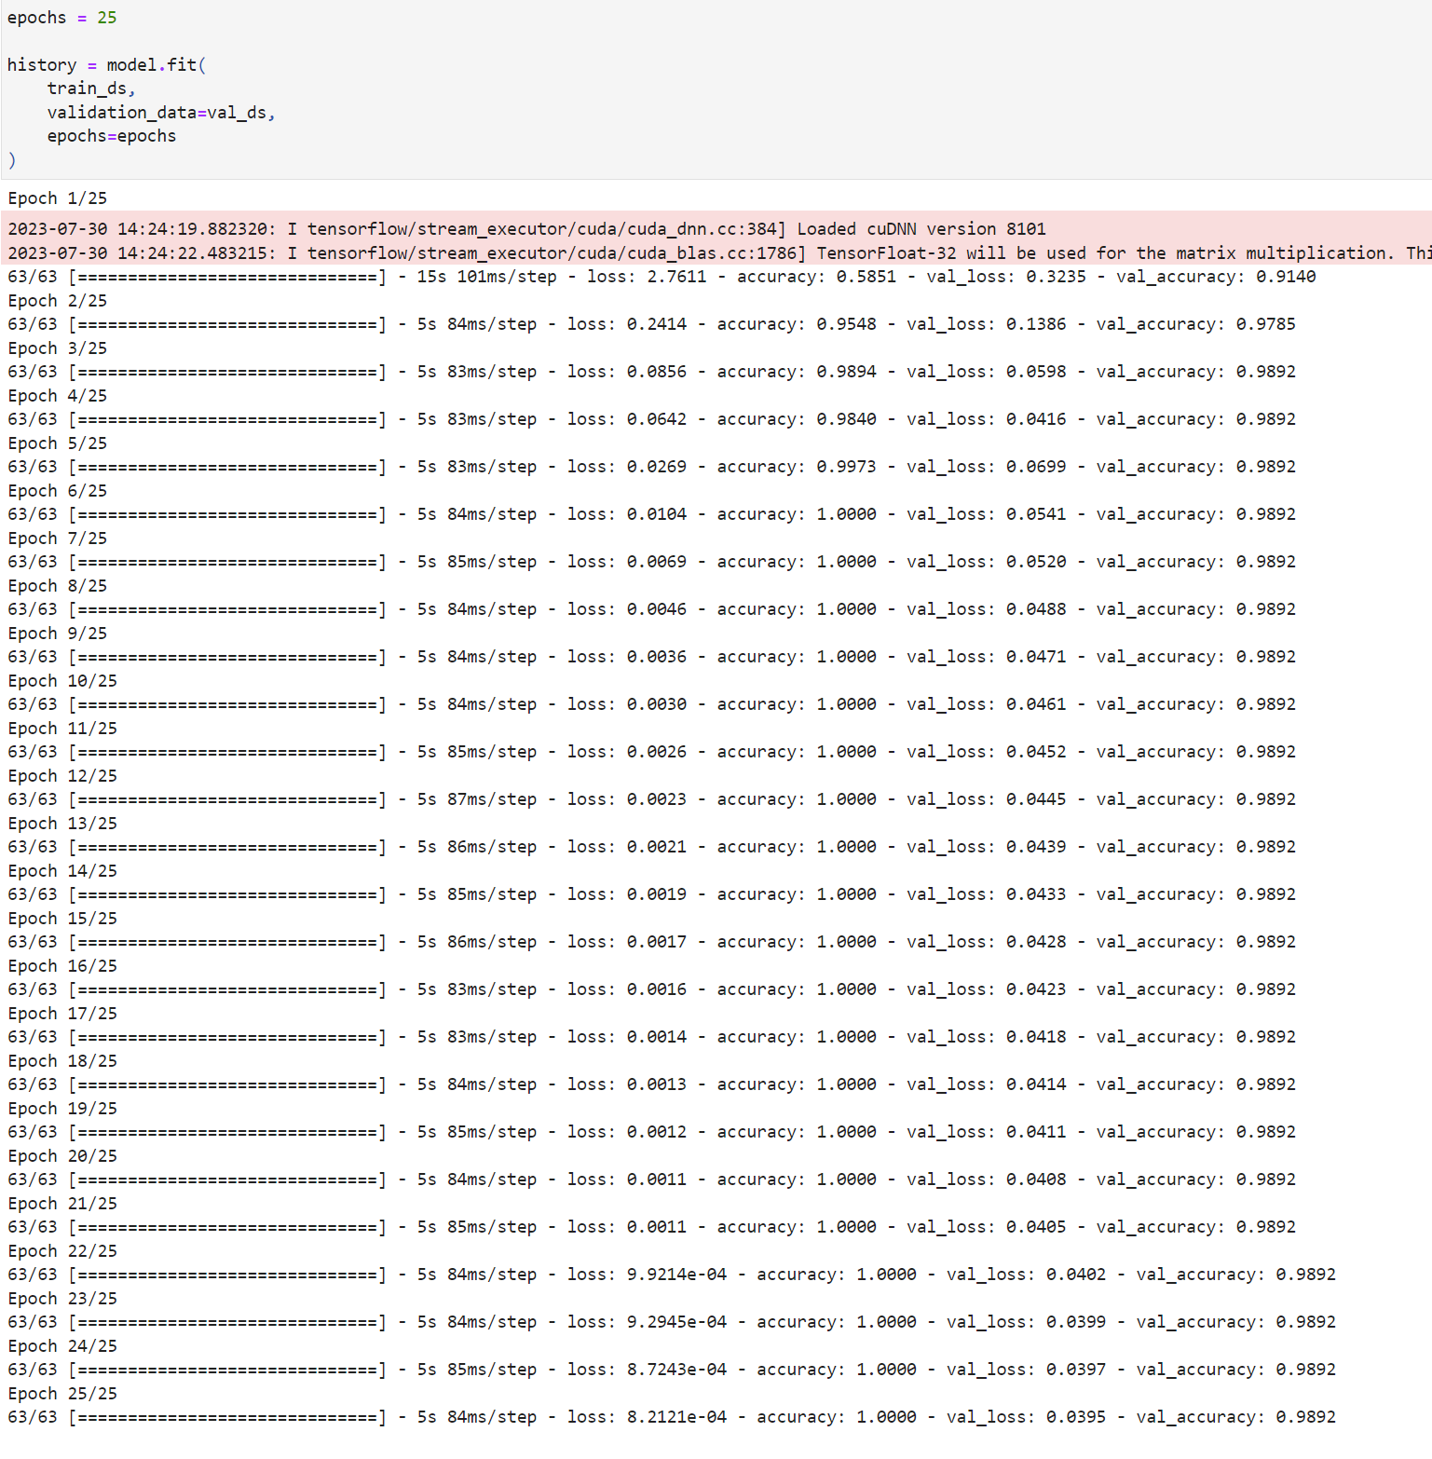Click 'validation_data=val_ds,' code line
The height and width of the screenshot is (1459, 1432).
coord(161,113)
